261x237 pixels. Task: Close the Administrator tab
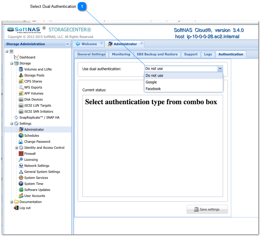(141, 43)
